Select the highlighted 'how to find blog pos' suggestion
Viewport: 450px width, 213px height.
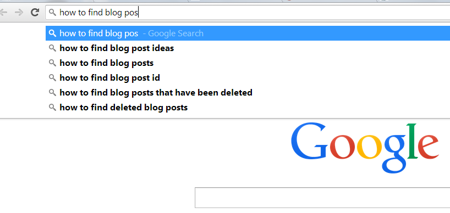[x=248, y=33]
